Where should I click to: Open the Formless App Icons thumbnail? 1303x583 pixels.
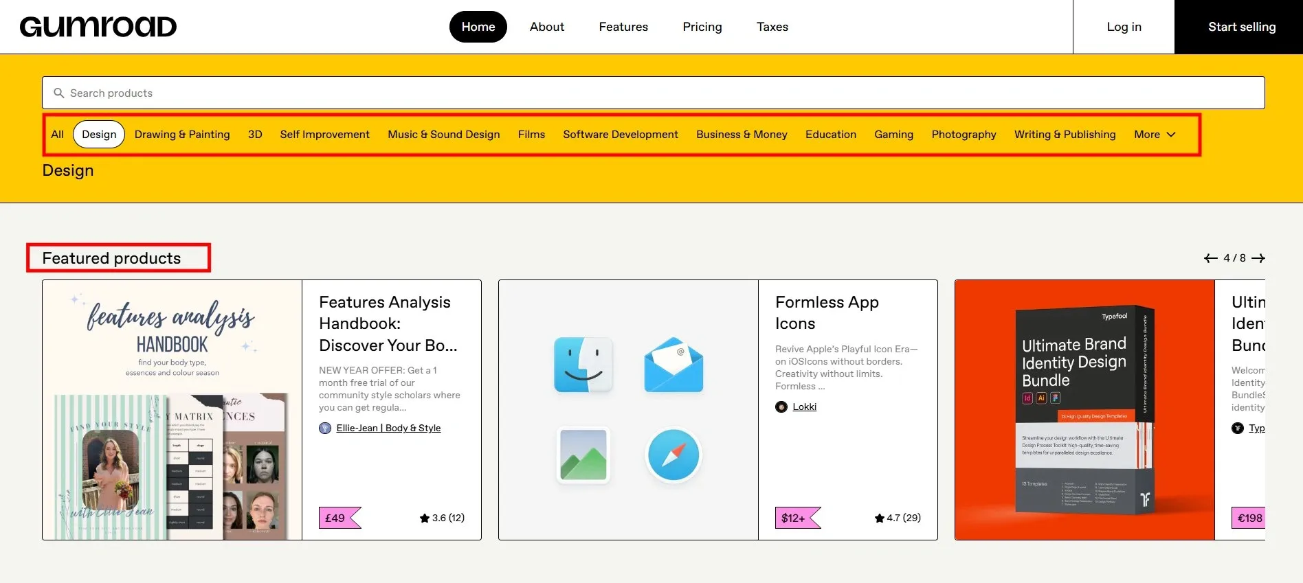click(628, 410)
